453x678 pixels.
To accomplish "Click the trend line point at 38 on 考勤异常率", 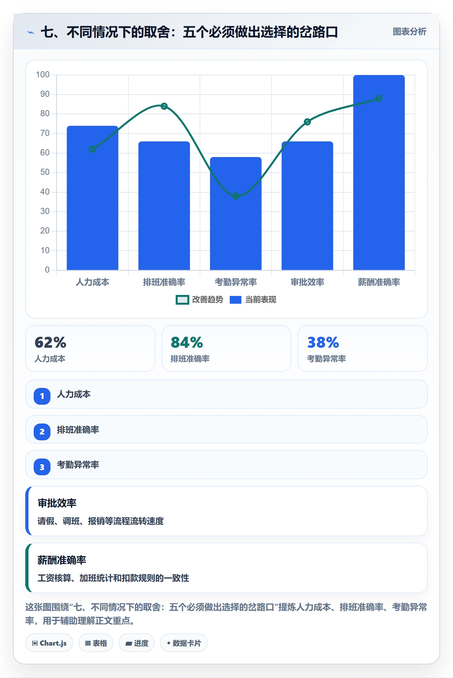I will coord(236,196).
